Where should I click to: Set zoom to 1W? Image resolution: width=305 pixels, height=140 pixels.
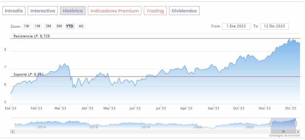point(27,26)
